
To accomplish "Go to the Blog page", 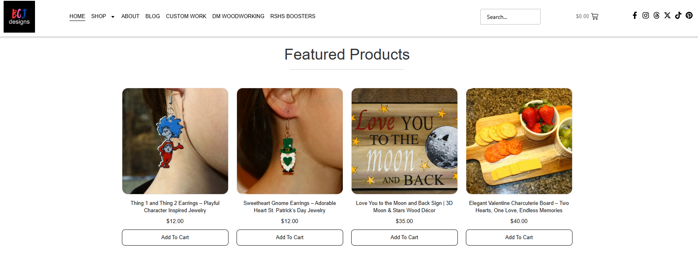I will pos(152,16).
